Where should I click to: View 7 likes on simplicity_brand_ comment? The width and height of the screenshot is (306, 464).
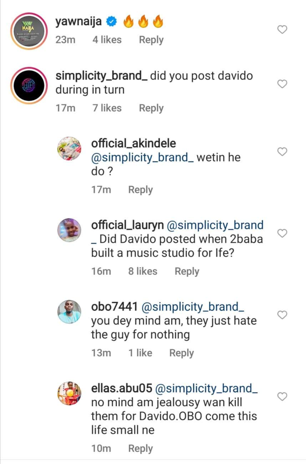pyautogui.click(x=107, y=108)
